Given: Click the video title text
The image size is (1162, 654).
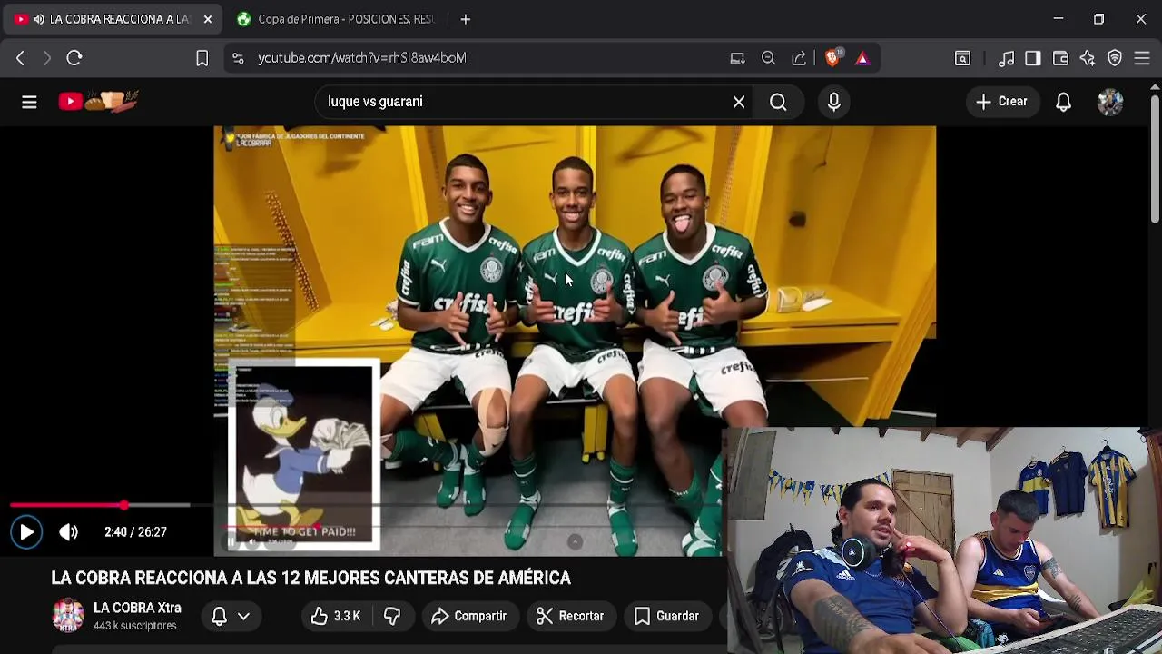Looking at the screenshot, I should click(x=311, y=579).
